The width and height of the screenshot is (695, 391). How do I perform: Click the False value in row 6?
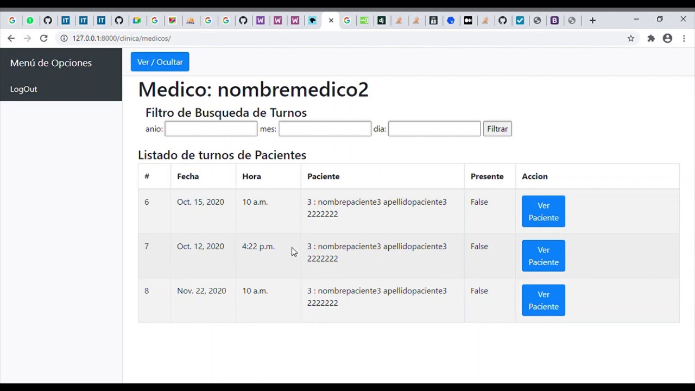[x=479, y=202]
